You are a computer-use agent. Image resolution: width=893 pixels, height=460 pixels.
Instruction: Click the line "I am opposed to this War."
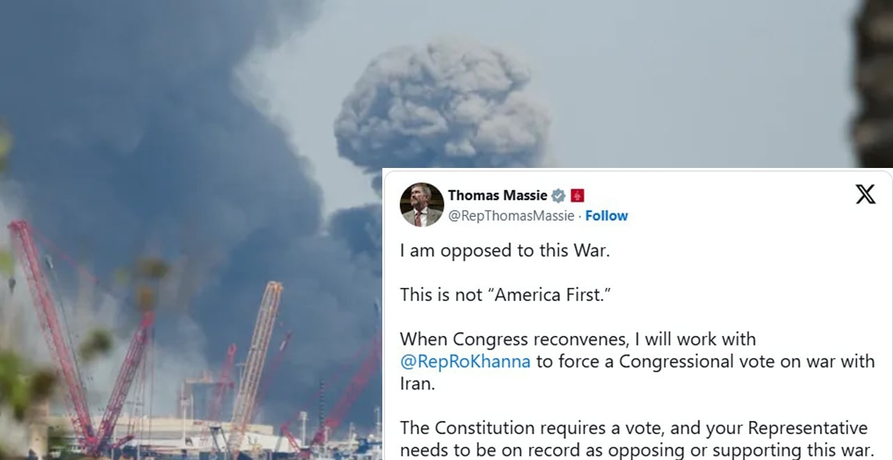505,251
